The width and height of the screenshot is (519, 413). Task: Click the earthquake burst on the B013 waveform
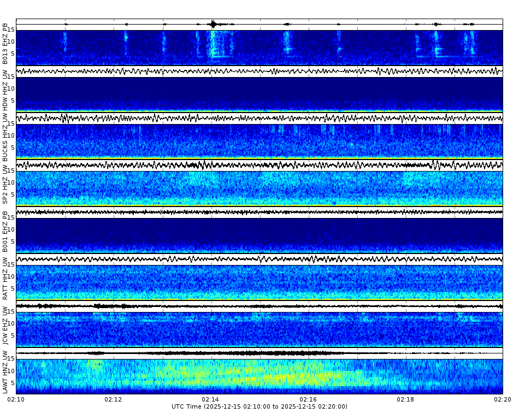pos(212,23)
